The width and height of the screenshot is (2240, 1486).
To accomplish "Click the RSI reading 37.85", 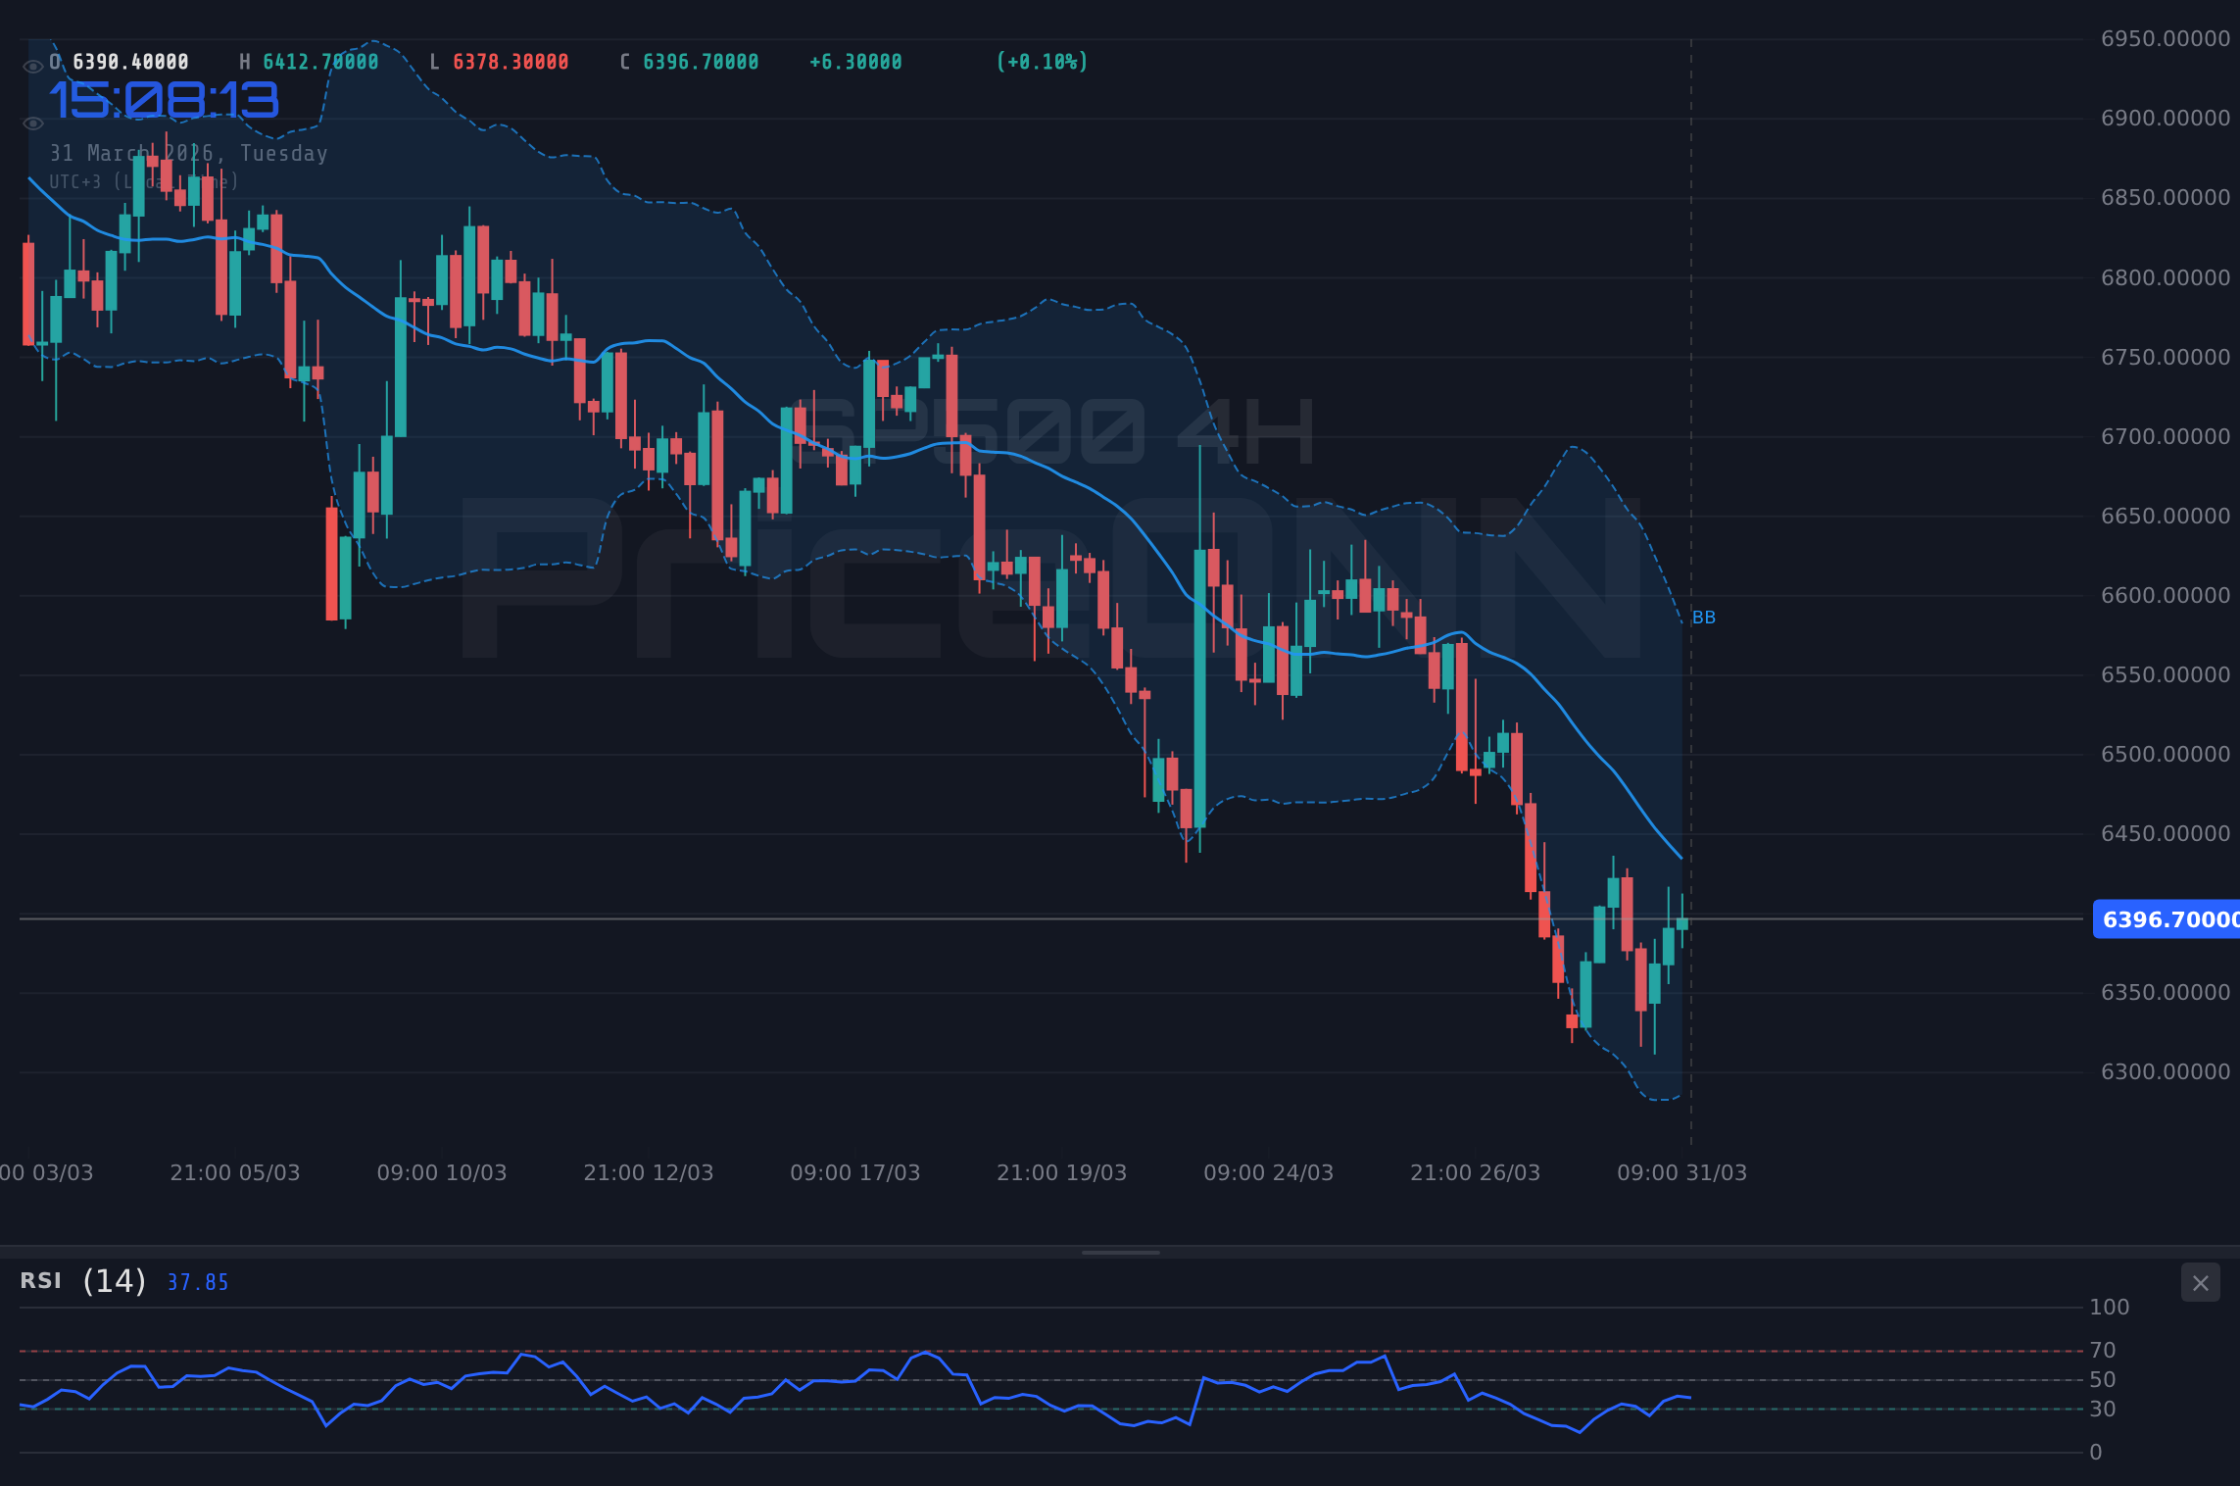I will tap(196, 1281).
